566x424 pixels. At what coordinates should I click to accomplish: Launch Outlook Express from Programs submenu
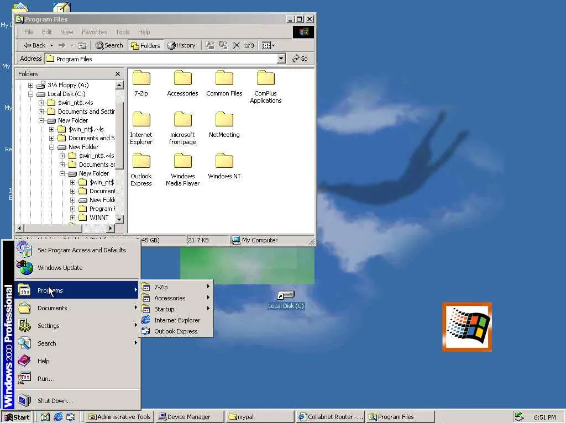(x=176, y=331)
